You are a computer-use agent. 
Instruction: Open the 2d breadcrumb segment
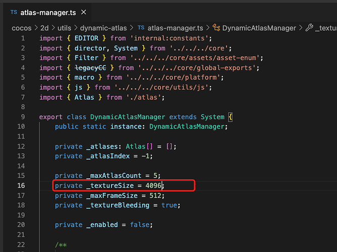(x=44, y=28)
